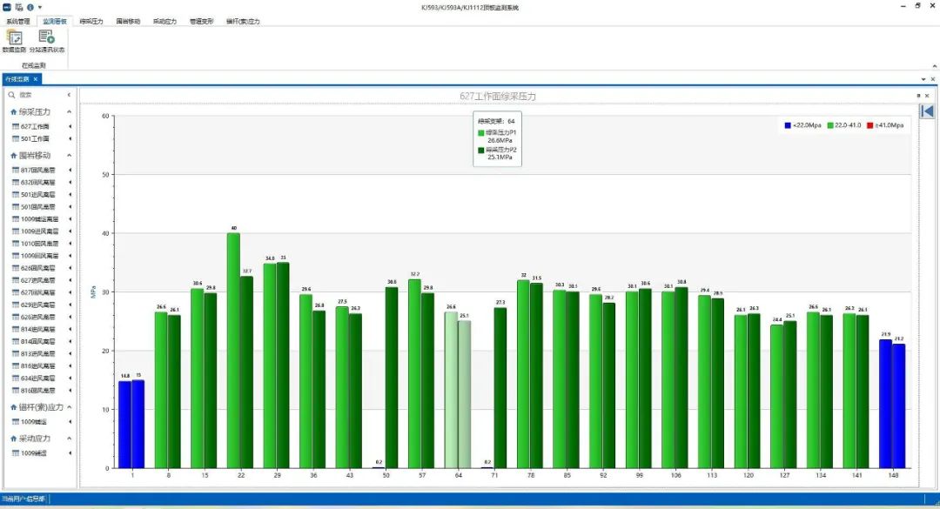The width and height of the screenshot is (940, 509).
Task: Select 501工作面 in the sidebar
Action: pos(35,139)
